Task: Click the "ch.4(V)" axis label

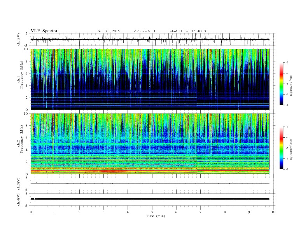Action: coord(19,199)
